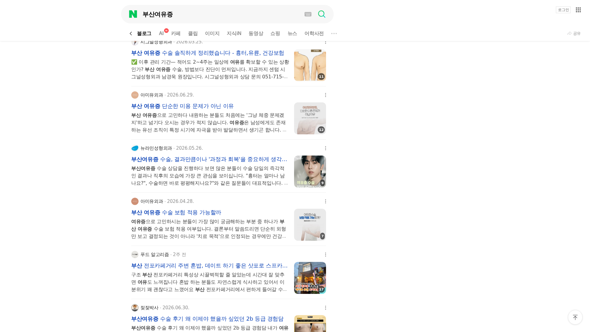Switch to the 블로그 tab

[x=144, y=34]
